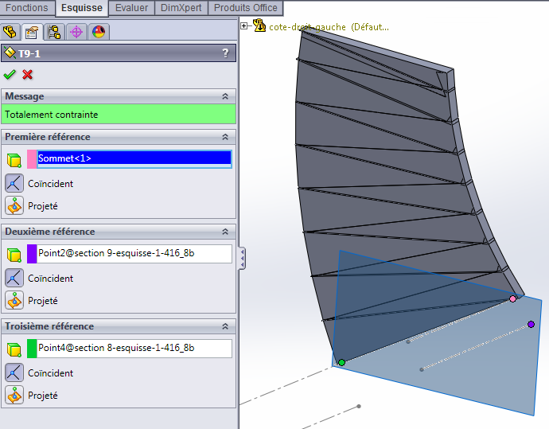The image size is (549, 429).
Task: Confirm with the green check mark
Action: point(10,74)
